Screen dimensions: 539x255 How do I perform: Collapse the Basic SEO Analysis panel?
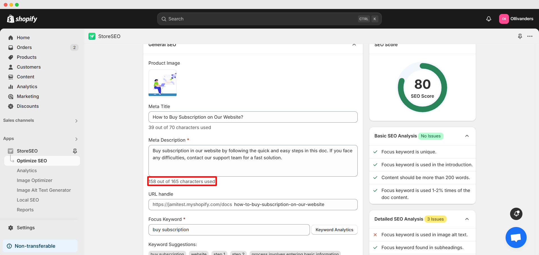click(467, 136)
